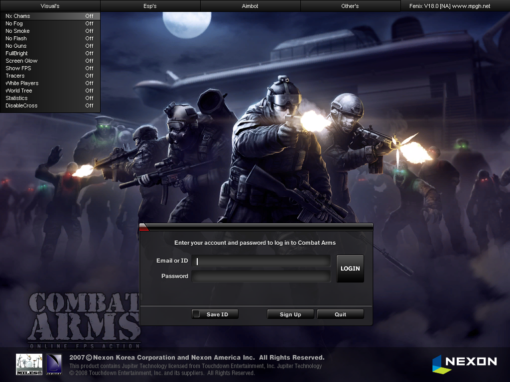Viewport: 510px width, 382px height.
Task: Click the Fenix V18.0 title label
Action: coord(450,6)
